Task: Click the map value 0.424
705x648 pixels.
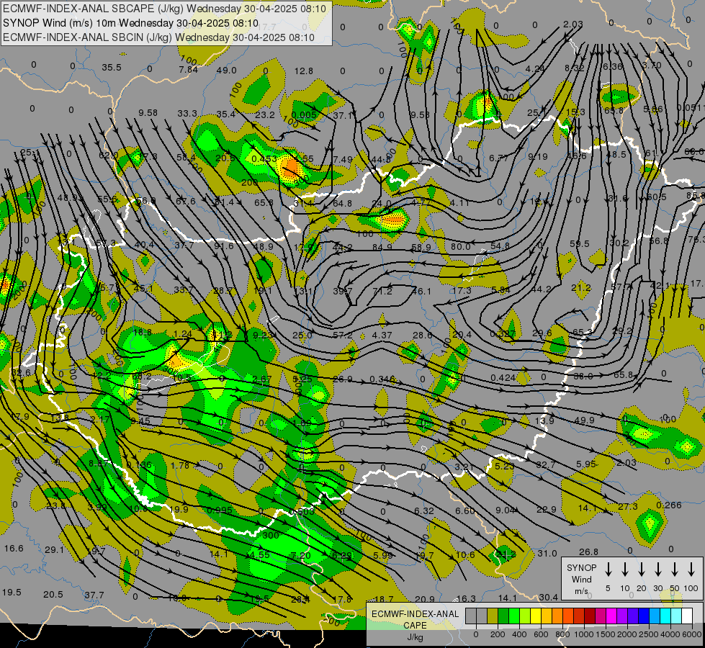Action: tap(503, 377)
